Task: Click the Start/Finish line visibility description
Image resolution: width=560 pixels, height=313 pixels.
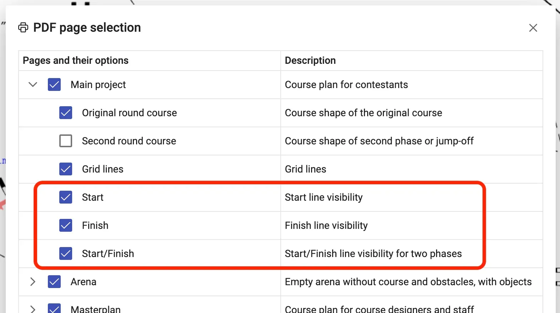Action: pyautogui.click(x=373, y=254)
